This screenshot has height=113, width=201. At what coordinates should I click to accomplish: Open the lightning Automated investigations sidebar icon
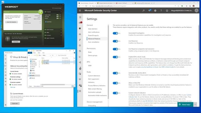[x=80, y=40]
